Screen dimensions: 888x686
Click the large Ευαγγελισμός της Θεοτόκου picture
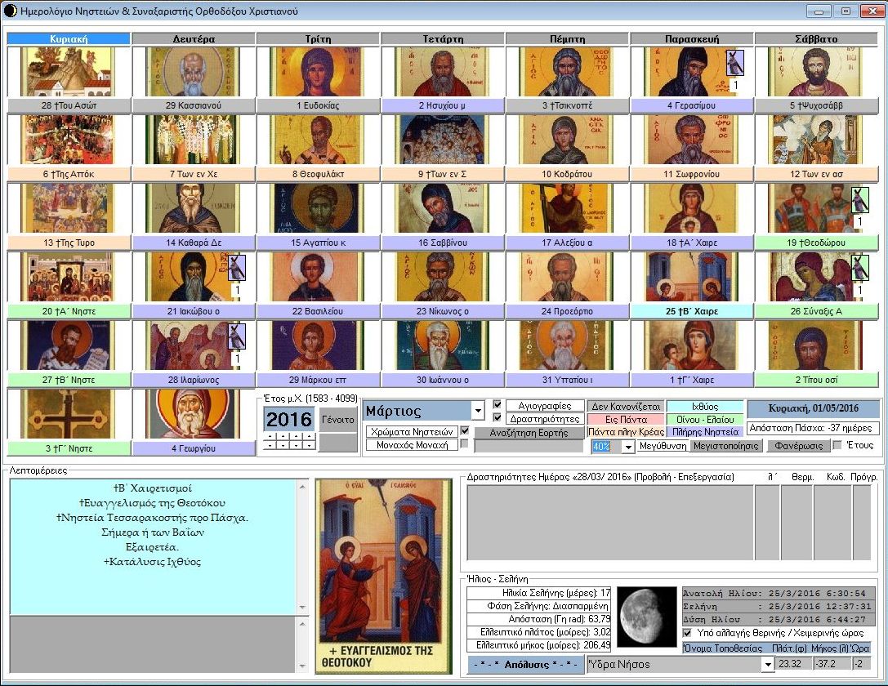(x=384, y=577)
